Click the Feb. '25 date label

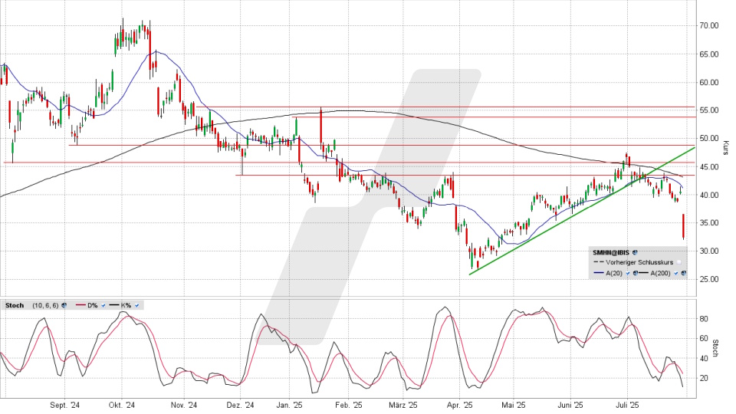pyautogui.click(x=349, y=405)
